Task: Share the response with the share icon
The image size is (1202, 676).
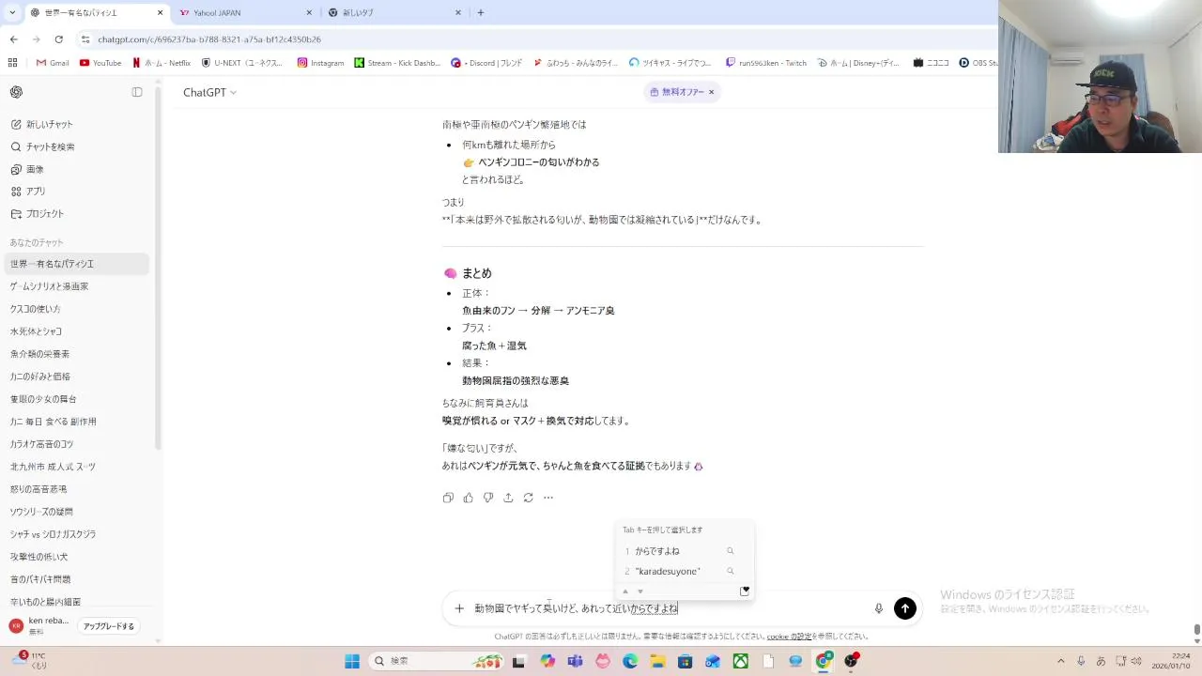Action: pos(508,498)
